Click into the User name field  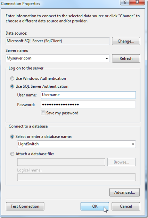tap(88, 95)
